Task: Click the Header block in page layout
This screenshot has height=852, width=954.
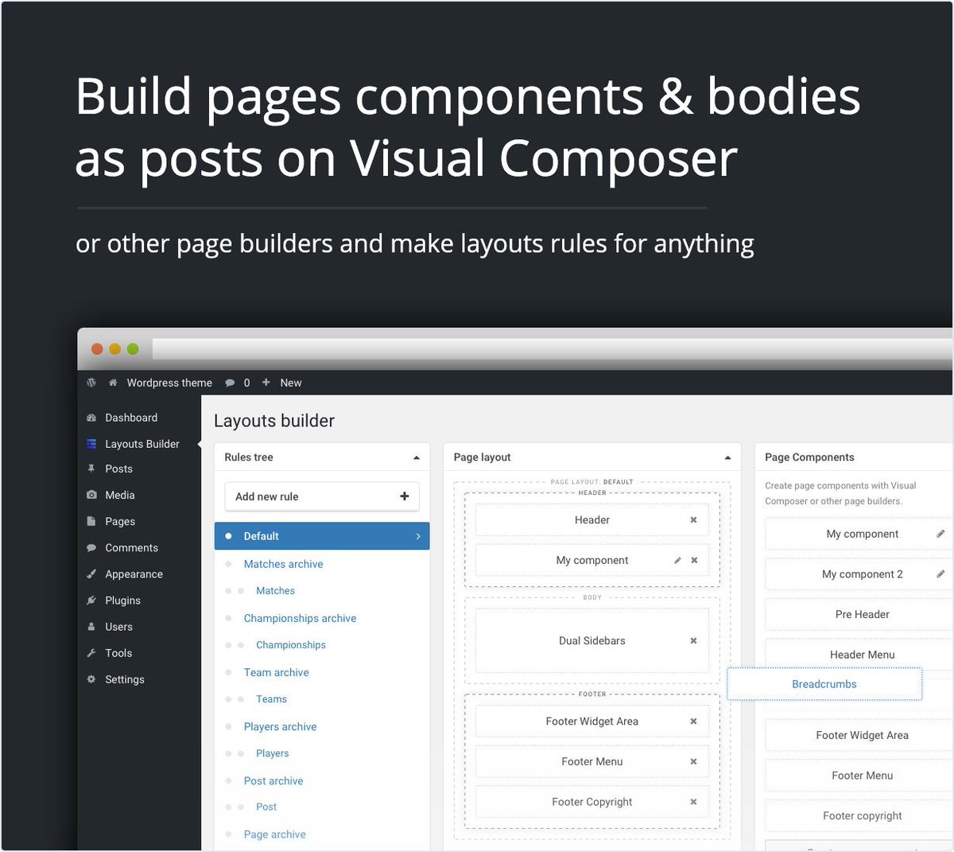Action: click(592, 520)
